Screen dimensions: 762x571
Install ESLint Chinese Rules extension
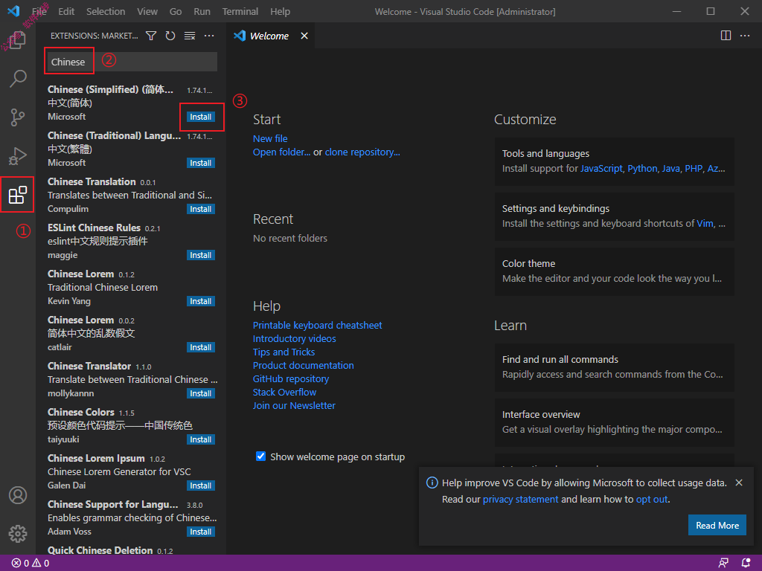coord(201,256)
